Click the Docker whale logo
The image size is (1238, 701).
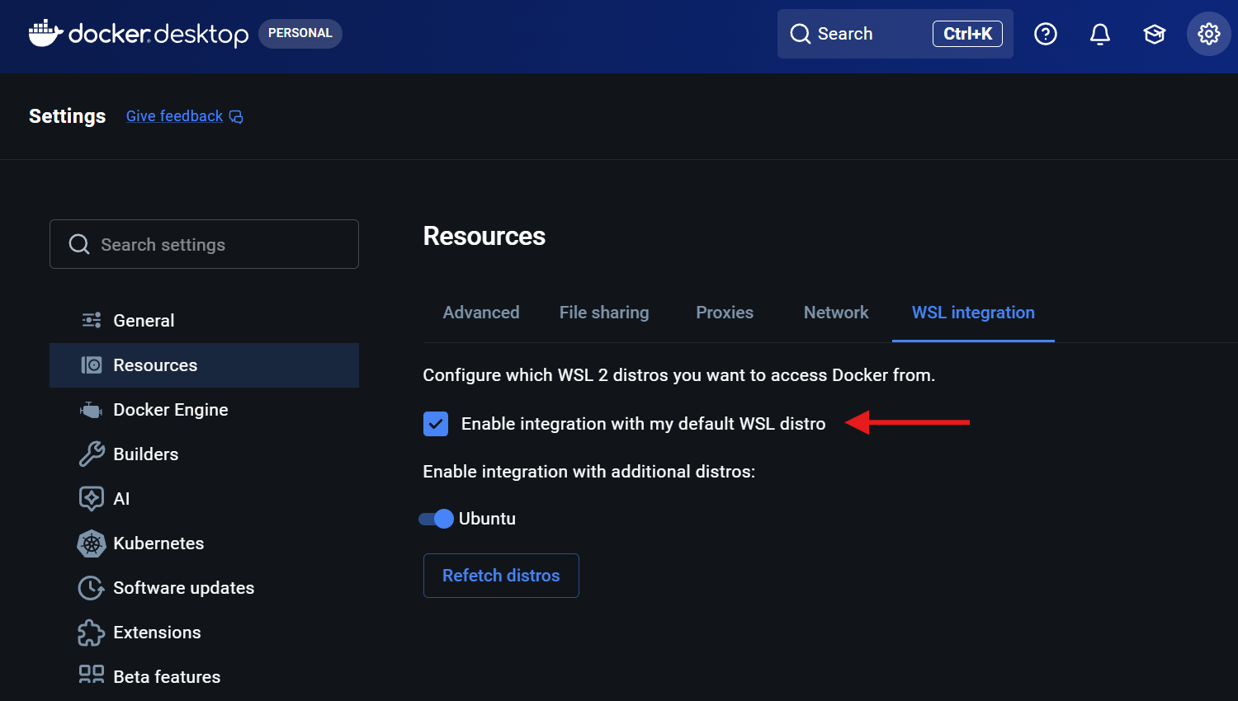coord(45,33)
